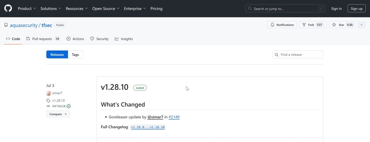The image size is (370, 142).
Task: Click the Star icon button
Action: click(334, 25)
